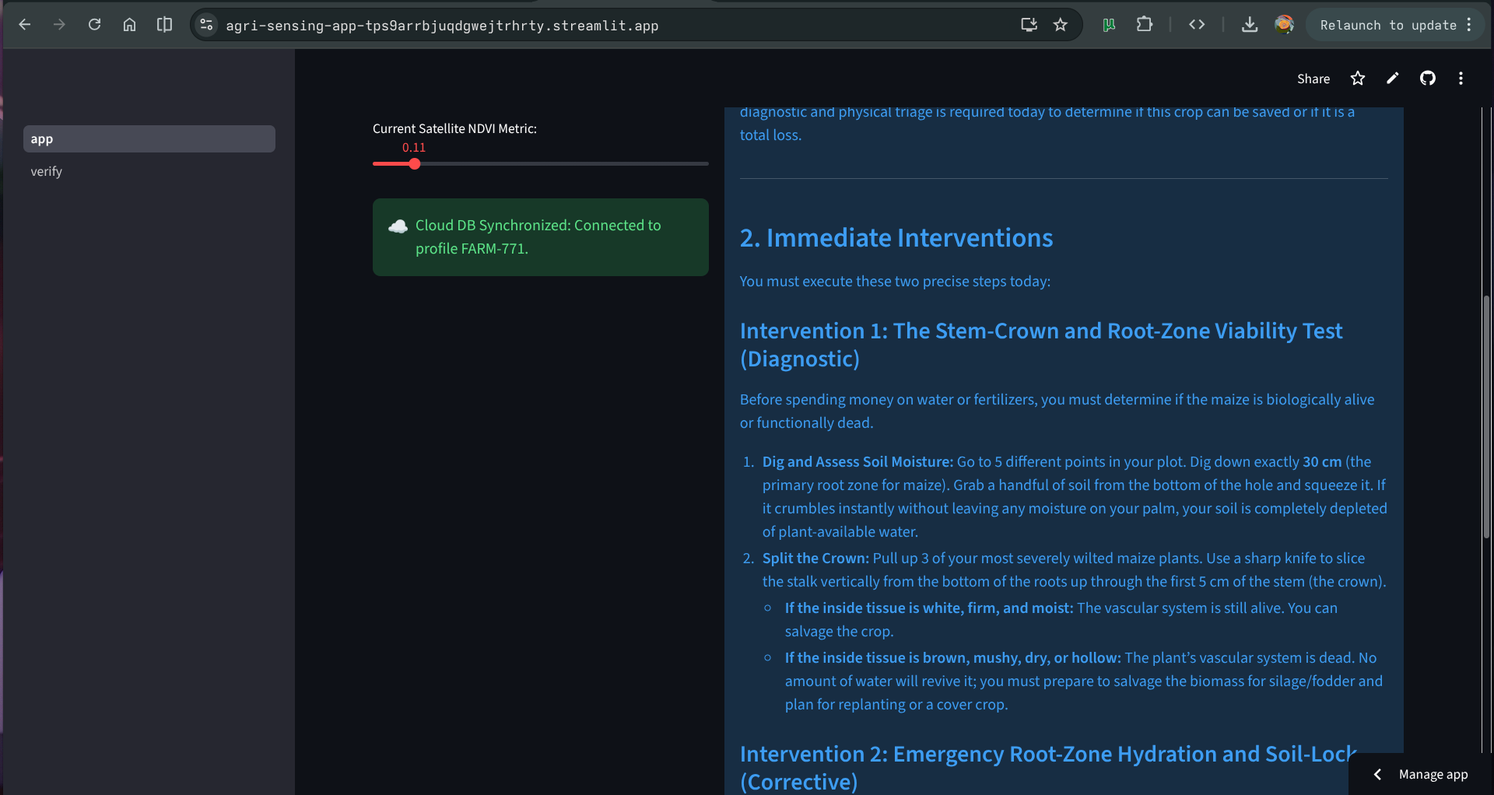Click the 0.11 NDVI value
This screenshot has height=795, width=1494.
414,147
